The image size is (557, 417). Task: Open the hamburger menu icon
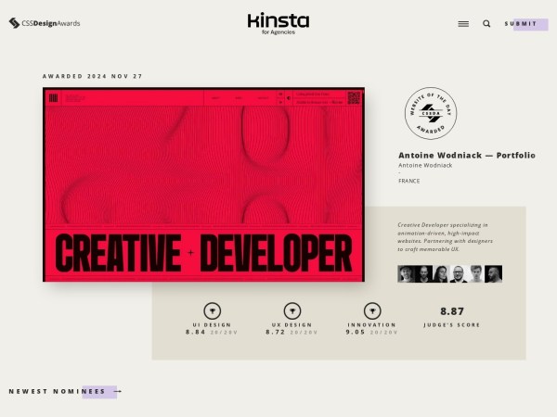[x=463, y=24]
